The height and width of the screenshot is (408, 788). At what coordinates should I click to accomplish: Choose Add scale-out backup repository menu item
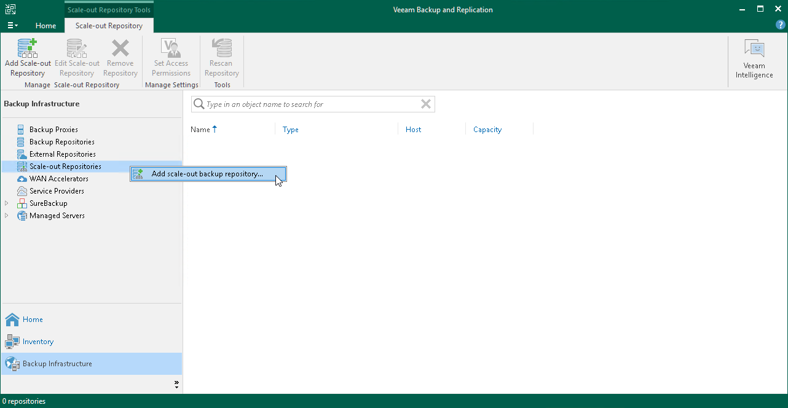[208, 174]
